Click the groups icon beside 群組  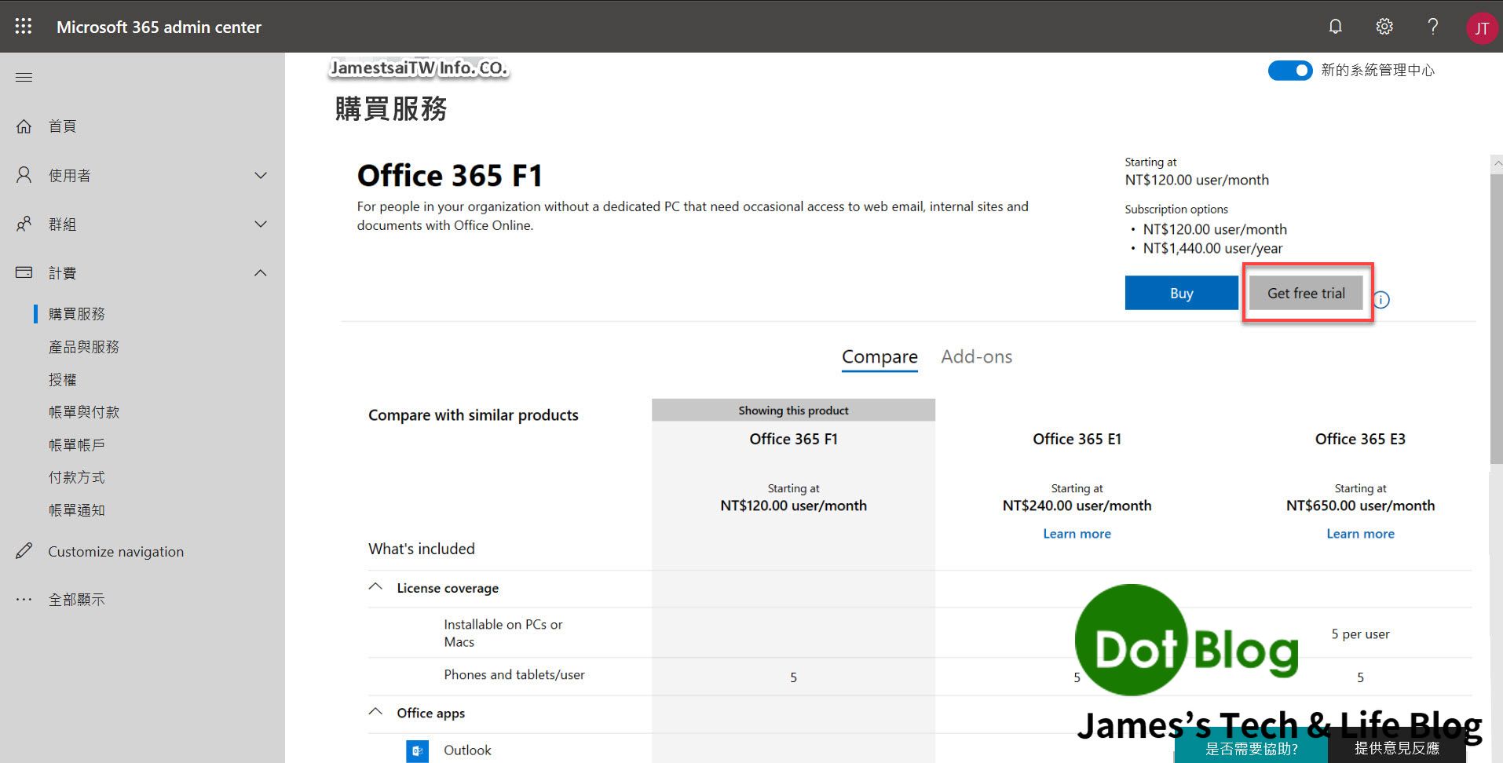[x=24, y=224]
